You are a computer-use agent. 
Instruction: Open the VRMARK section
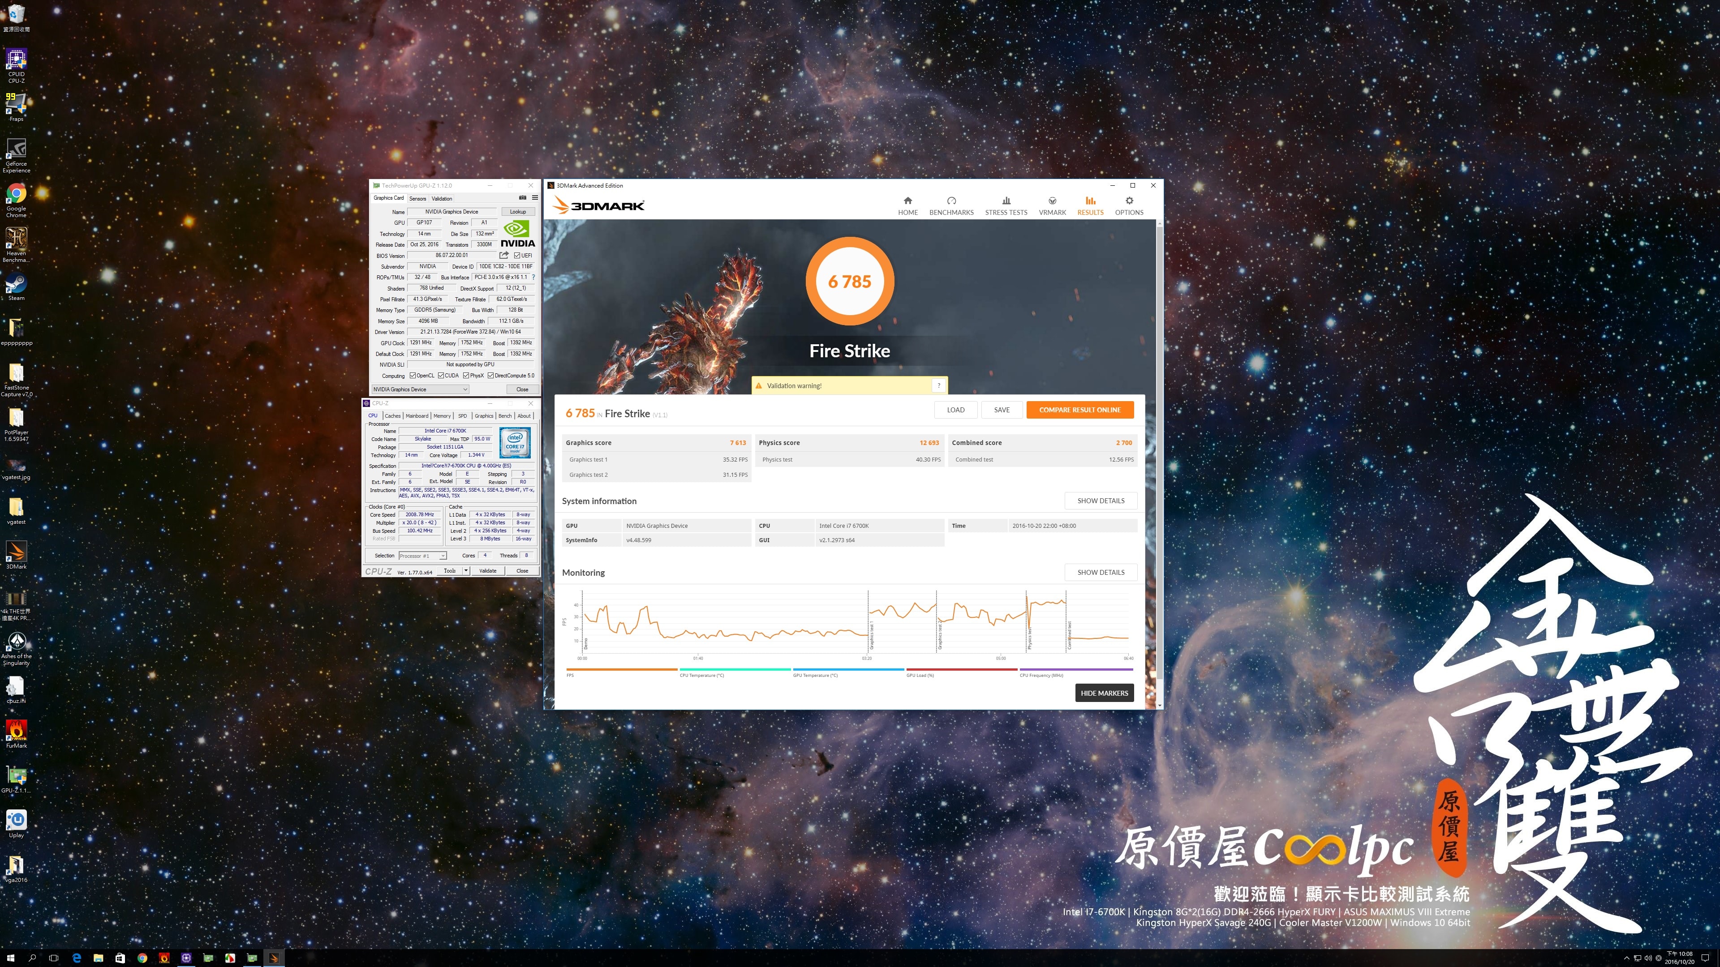tap(1052, 205)
